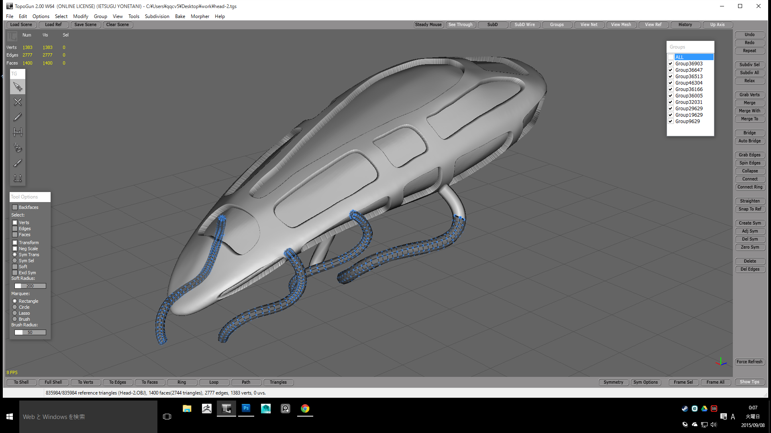Open the File menu
This screenshot has height=433, width=771.
10,16
